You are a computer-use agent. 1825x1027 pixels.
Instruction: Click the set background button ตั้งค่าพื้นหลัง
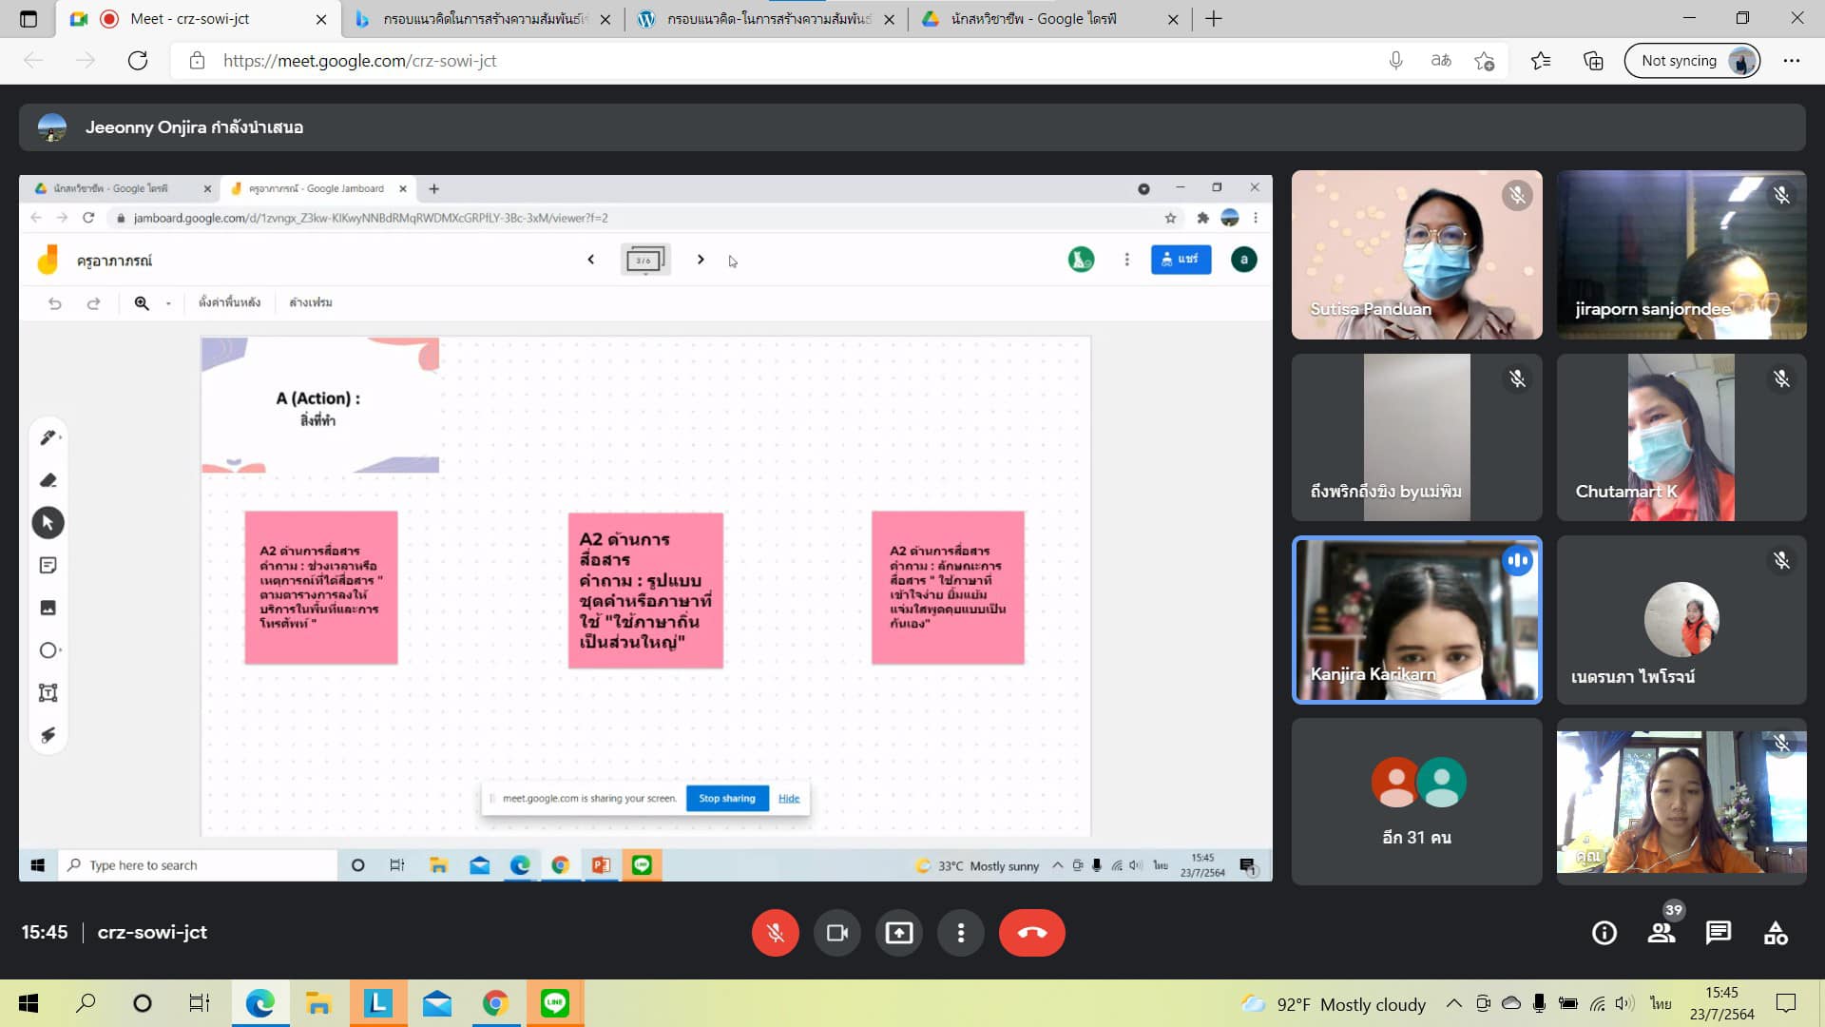pyautogui.click(x=229, y=302)
